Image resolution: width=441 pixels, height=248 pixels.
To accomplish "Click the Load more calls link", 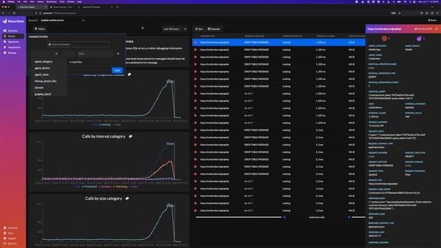I will (x=317, y=218).
